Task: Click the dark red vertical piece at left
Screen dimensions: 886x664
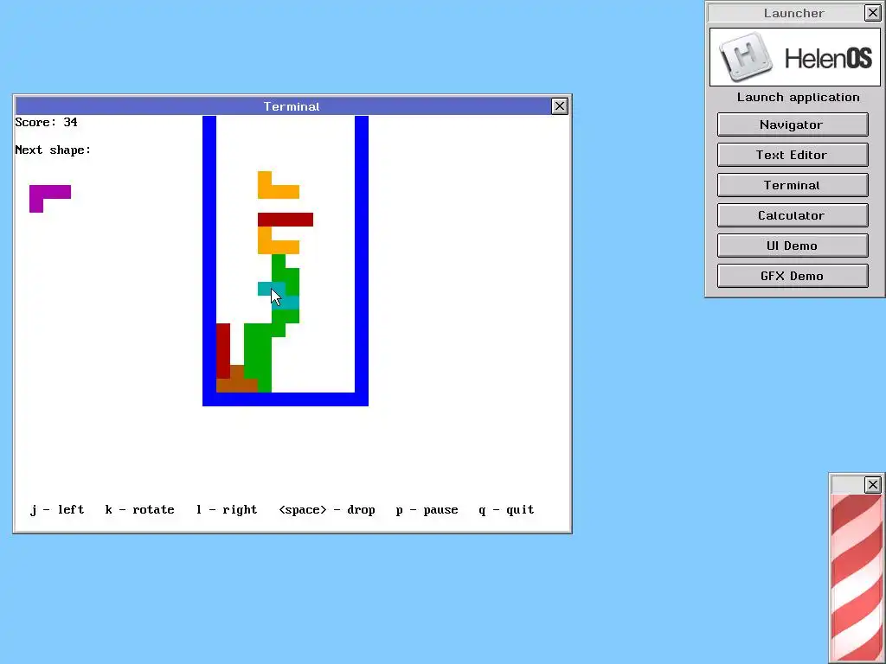Action: tap(223, 351)
